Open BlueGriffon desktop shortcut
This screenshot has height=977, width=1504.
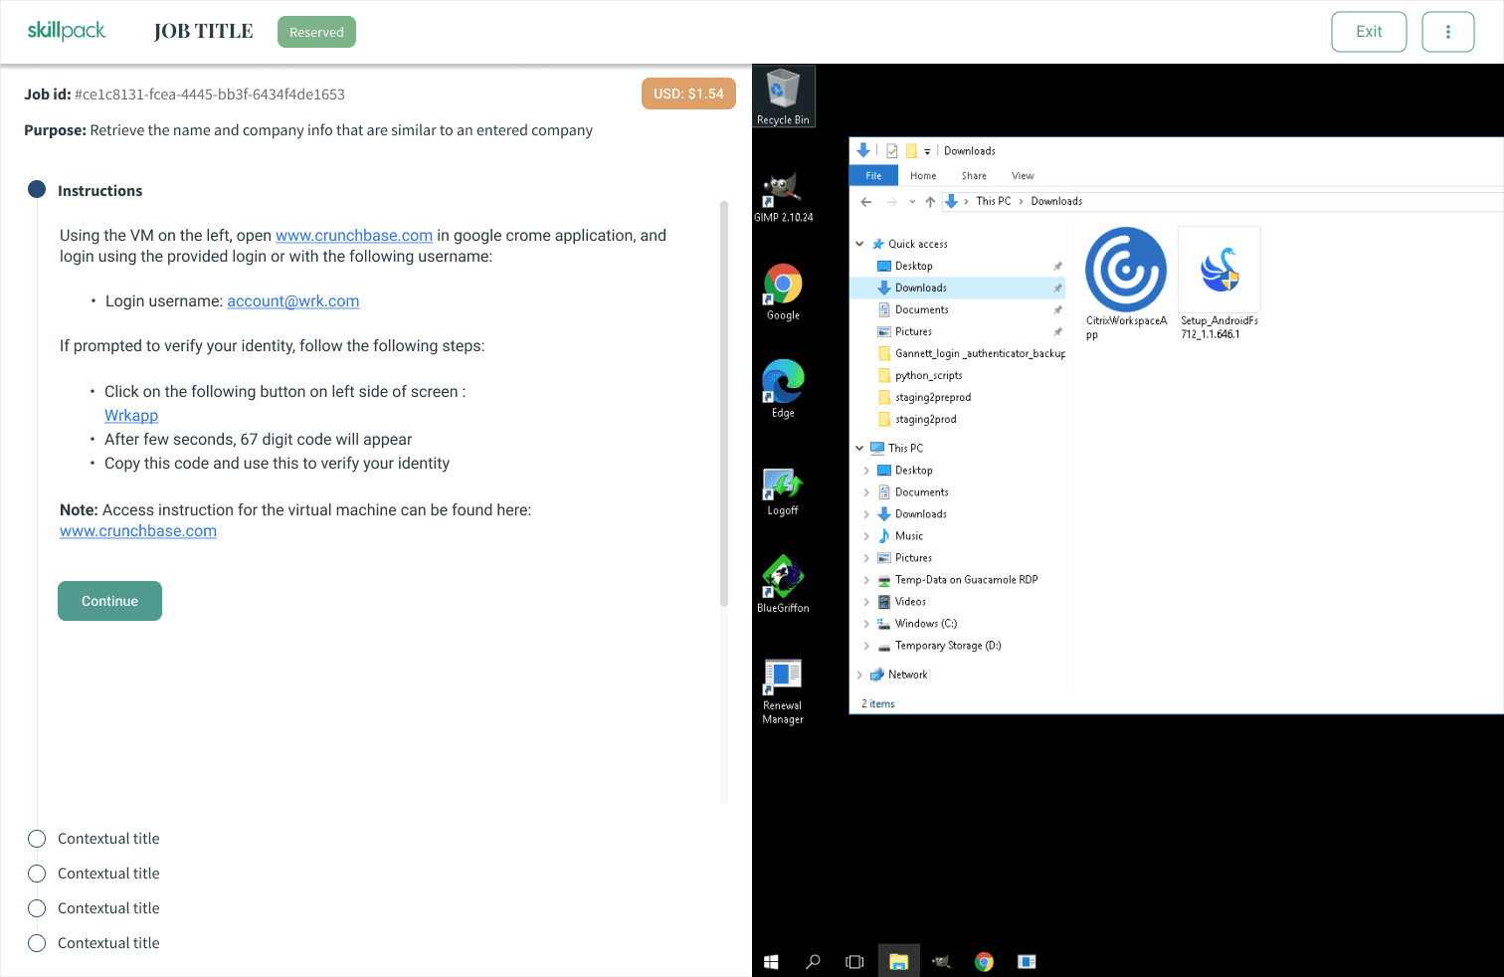(783, 584)
